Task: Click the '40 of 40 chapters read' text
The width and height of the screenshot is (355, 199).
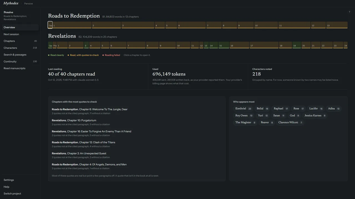Action: click(72, 74)
